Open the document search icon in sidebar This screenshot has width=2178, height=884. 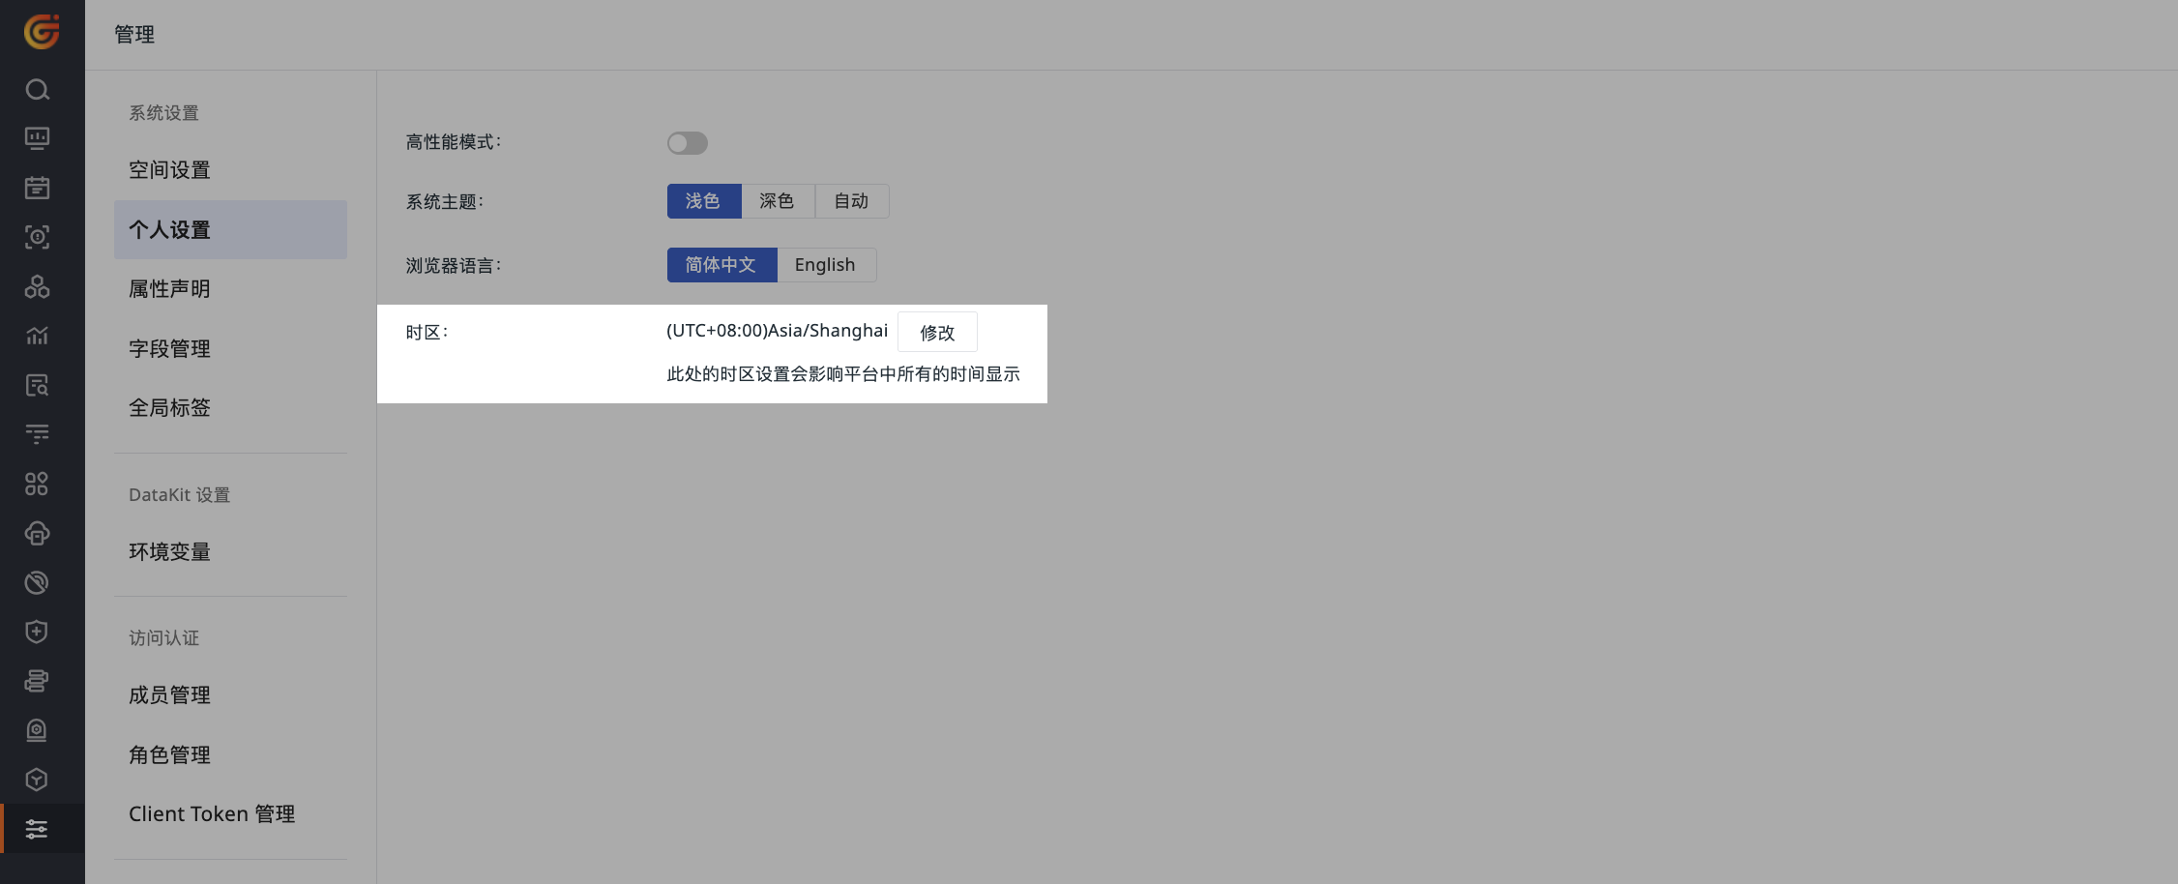(37, 385)
